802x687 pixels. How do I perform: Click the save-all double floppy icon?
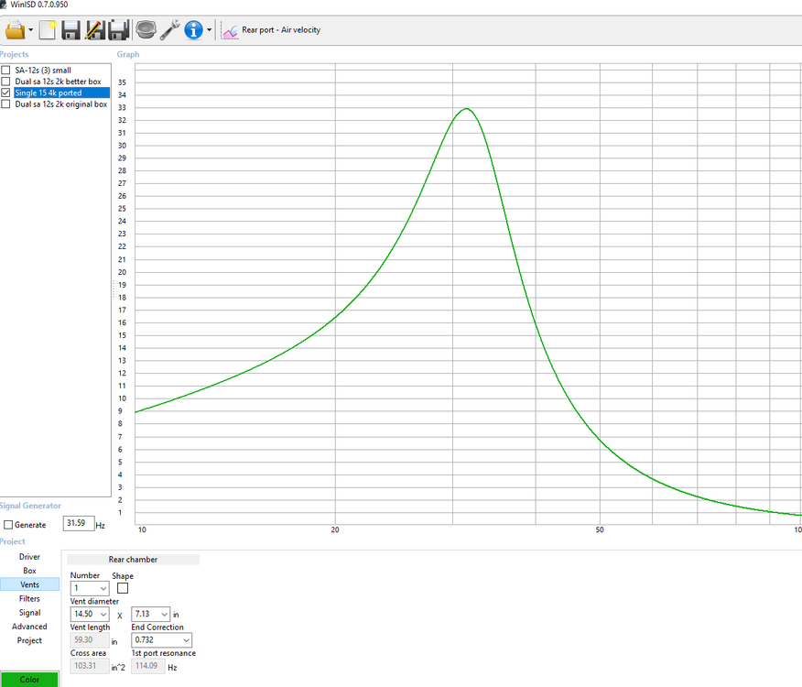click(119, 30)
